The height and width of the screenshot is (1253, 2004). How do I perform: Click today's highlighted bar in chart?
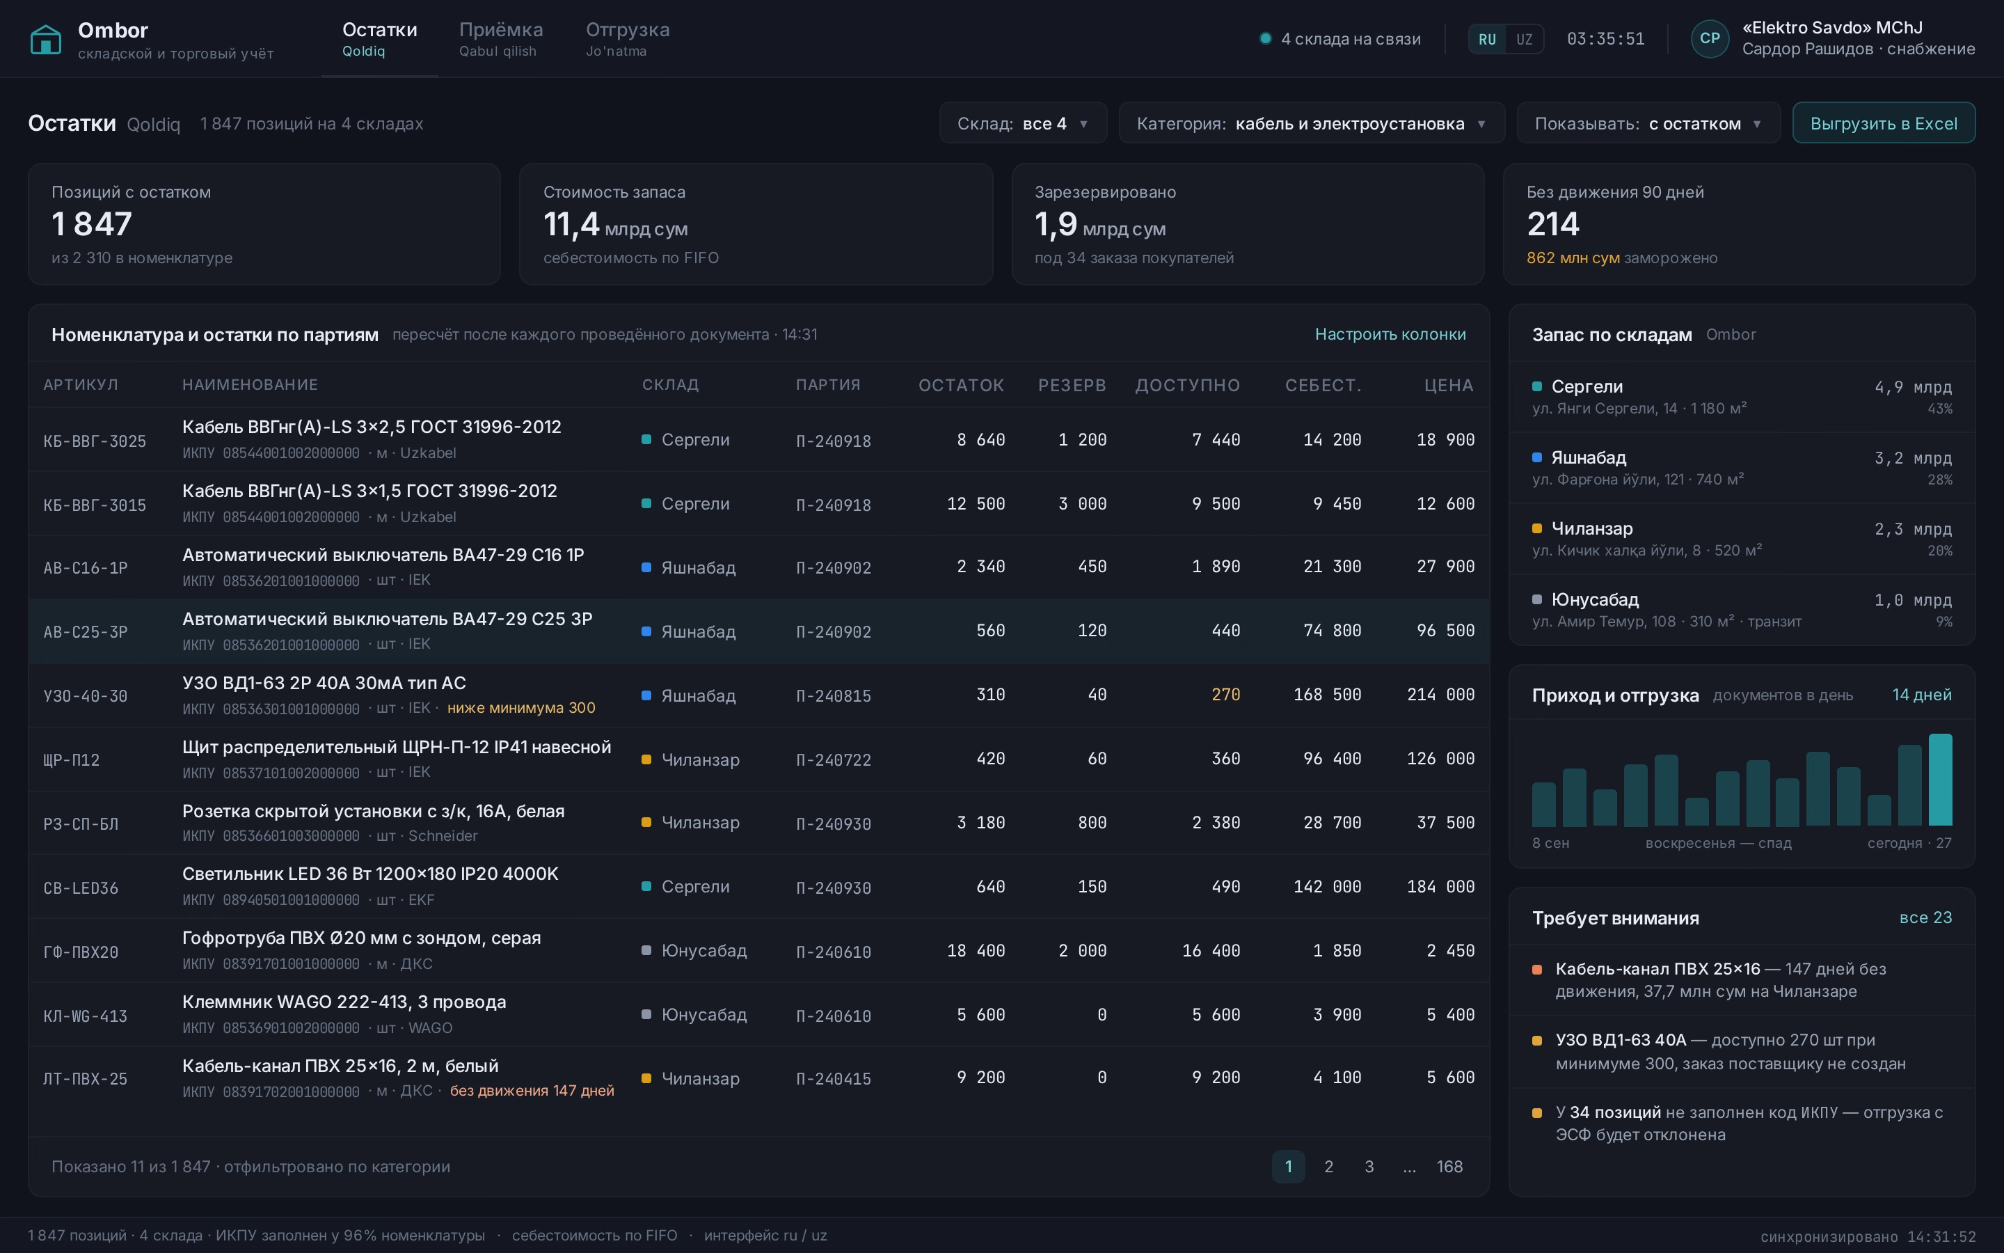click(x=1940, y=780)
